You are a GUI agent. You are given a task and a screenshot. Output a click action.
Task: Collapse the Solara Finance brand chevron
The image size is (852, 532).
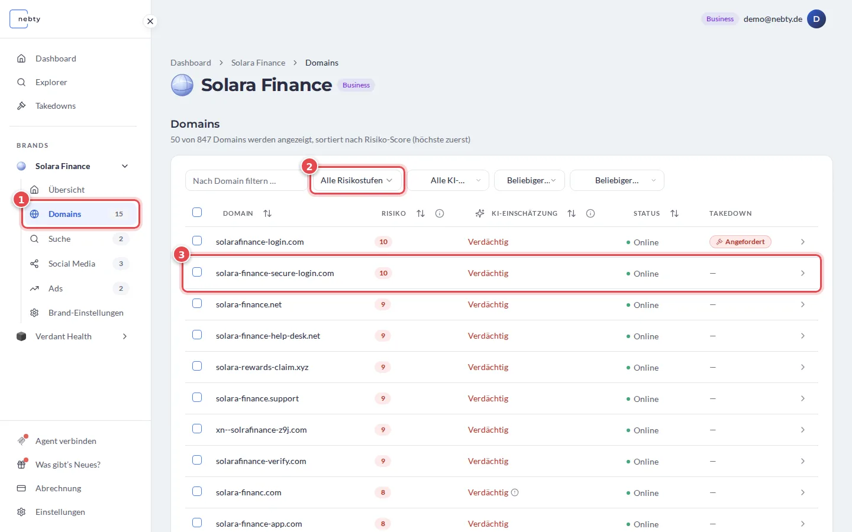(125, 166)
